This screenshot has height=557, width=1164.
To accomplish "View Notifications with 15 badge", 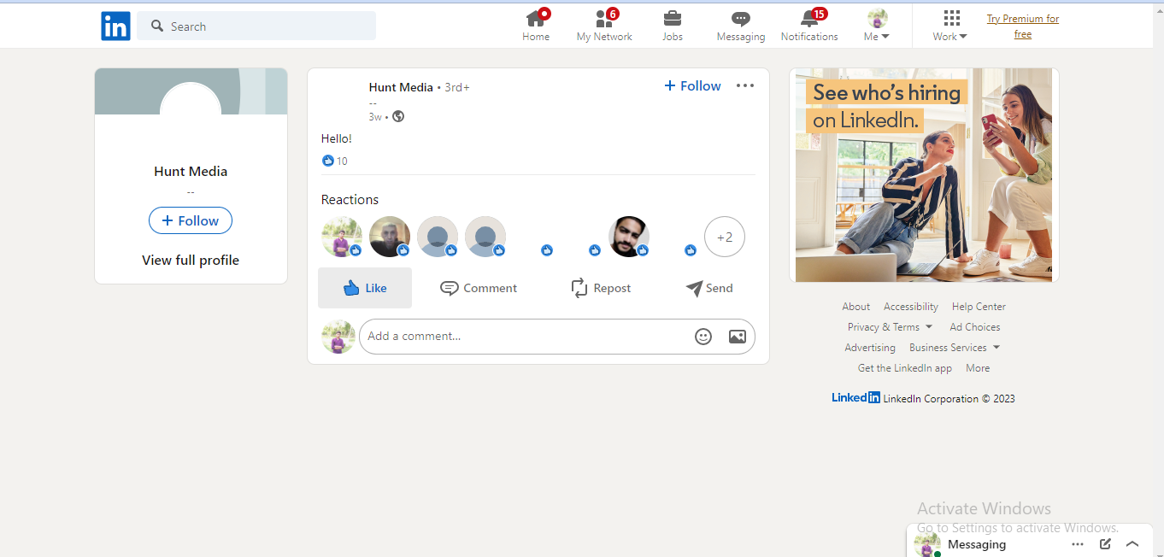I will click(809, 25).
